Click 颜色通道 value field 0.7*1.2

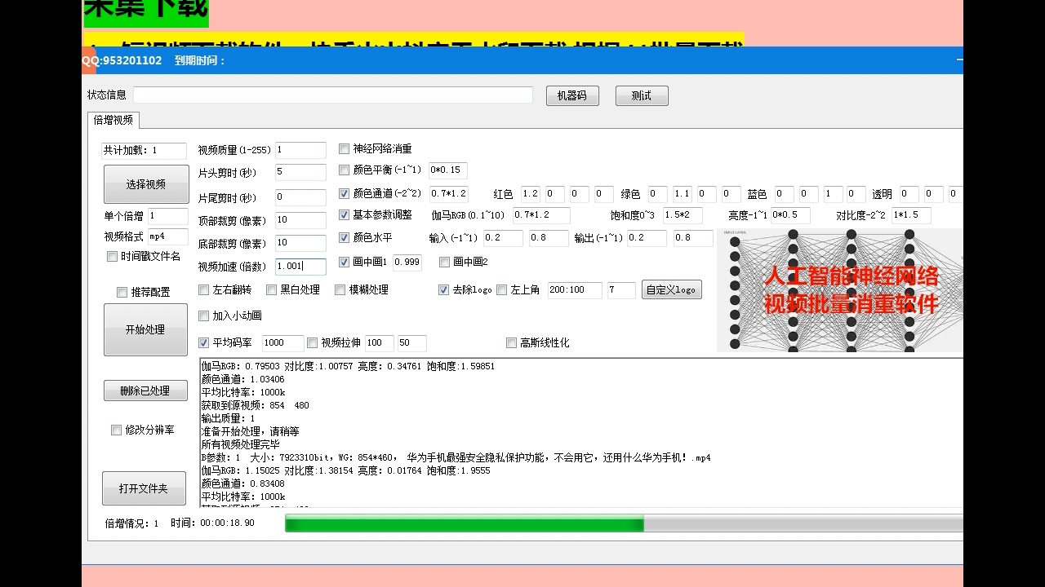[x=448, y=194]
